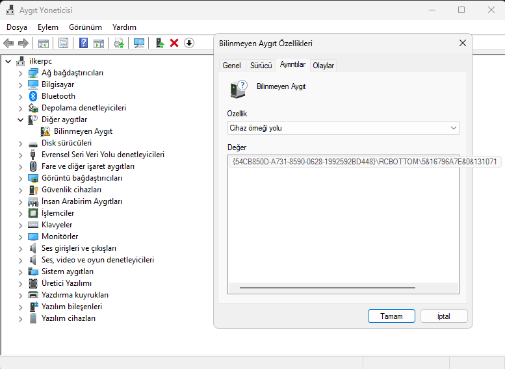Click the Monitörler monitor icon
This screenshot has width=505, height=369.
coord(33,236)
